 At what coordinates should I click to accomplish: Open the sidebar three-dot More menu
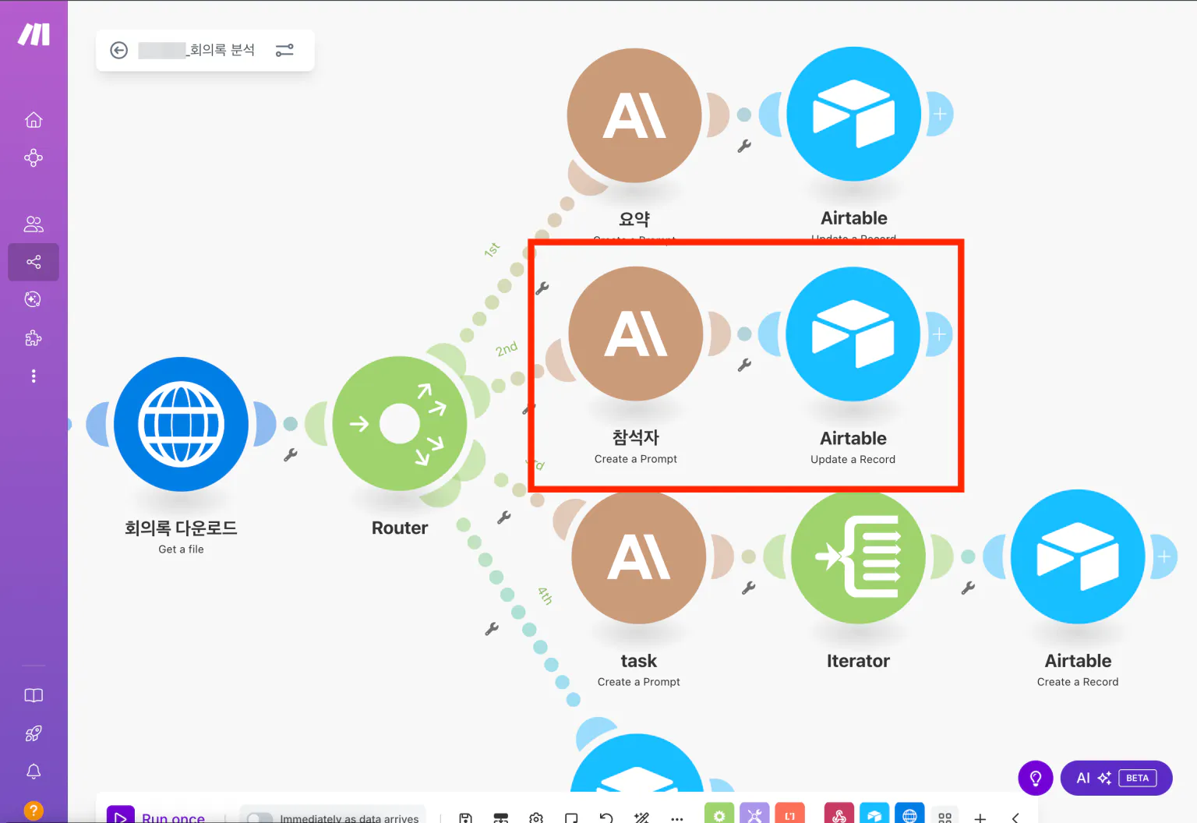pos(34,376)
